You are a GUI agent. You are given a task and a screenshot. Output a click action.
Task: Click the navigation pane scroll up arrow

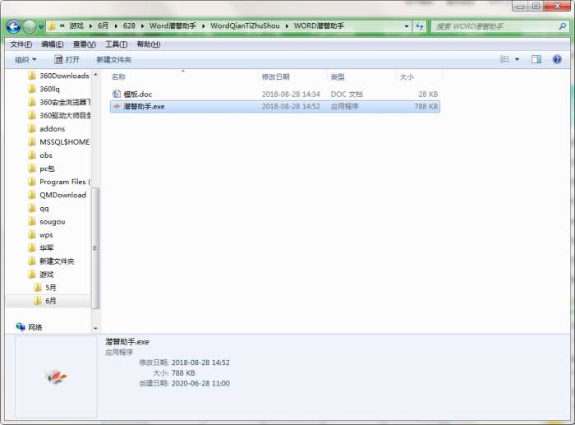(x=95, y=75)
